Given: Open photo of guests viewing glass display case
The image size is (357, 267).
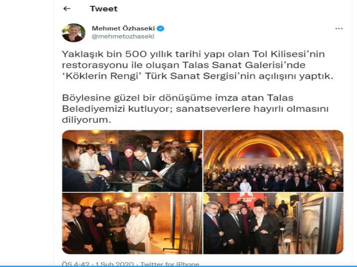Looking at the screenshot, I should tap(132, 161).
